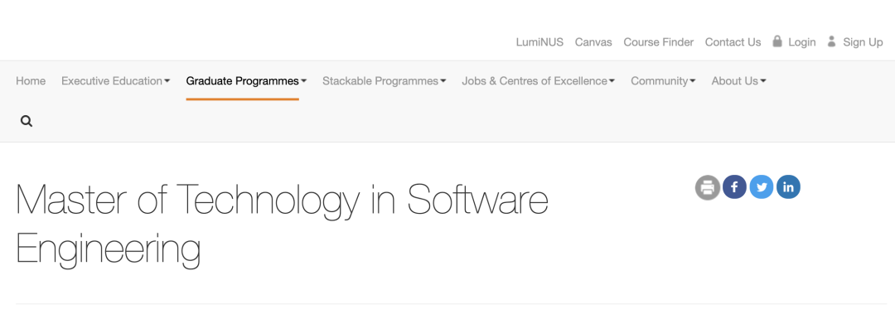The width and height of the screenshot is (895, 319).
Task: Open the Canvas link
Action: click(x=593, y=42)
